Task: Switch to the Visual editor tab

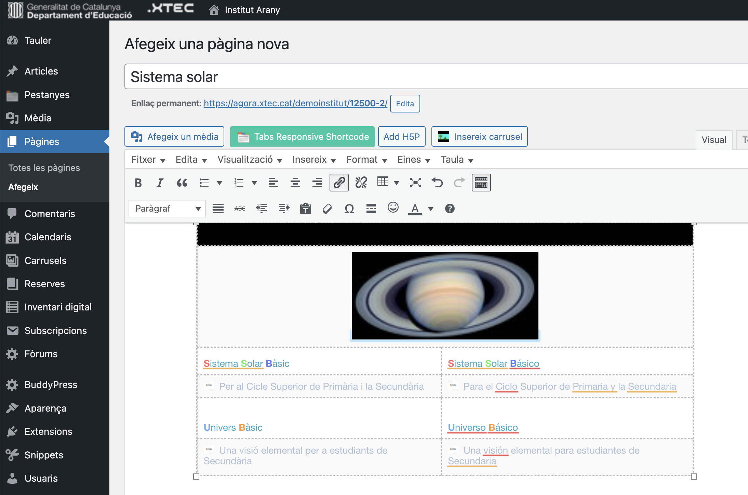Action: point(714,140)
